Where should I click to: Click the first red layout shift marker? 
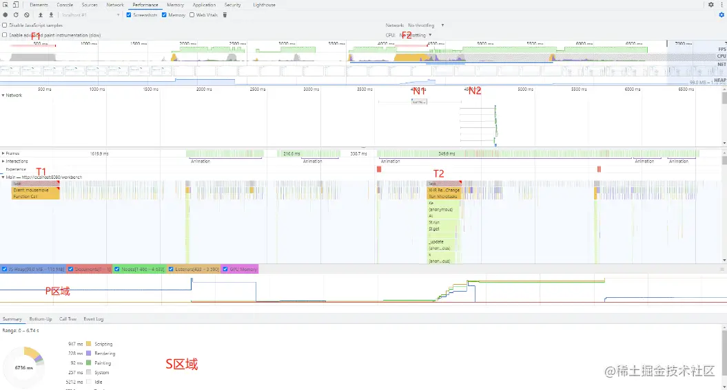379,169
